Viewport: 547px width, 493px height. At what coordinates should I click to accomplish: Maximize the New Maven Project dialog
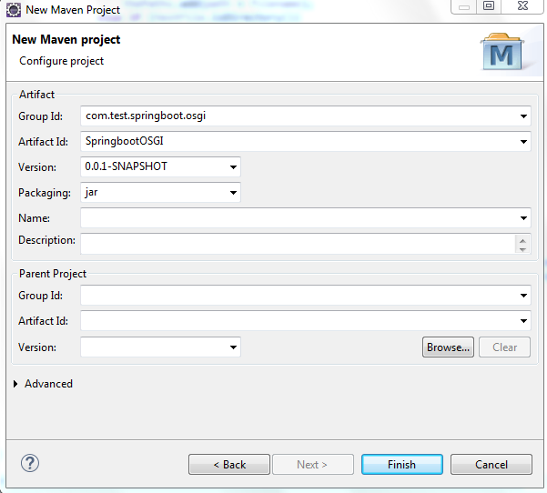pyautogui.click(x=489, y=6)
